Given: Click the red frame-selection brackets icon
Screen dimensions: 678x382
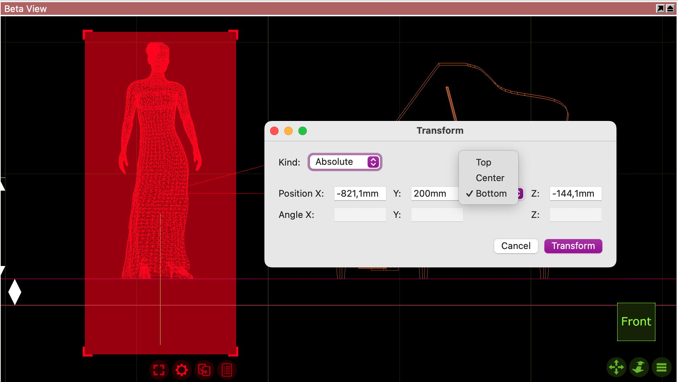Looking at the screenshot, I should [x=159, y=370].
